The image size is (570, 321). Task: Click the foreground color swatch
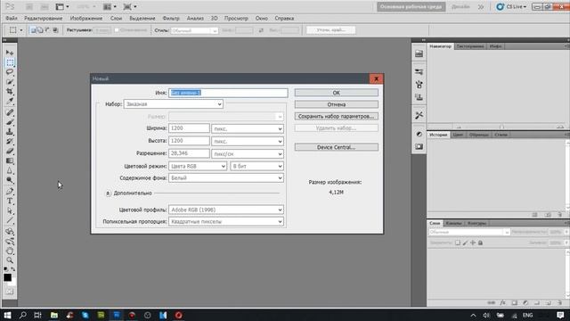[x=8, y=278]
